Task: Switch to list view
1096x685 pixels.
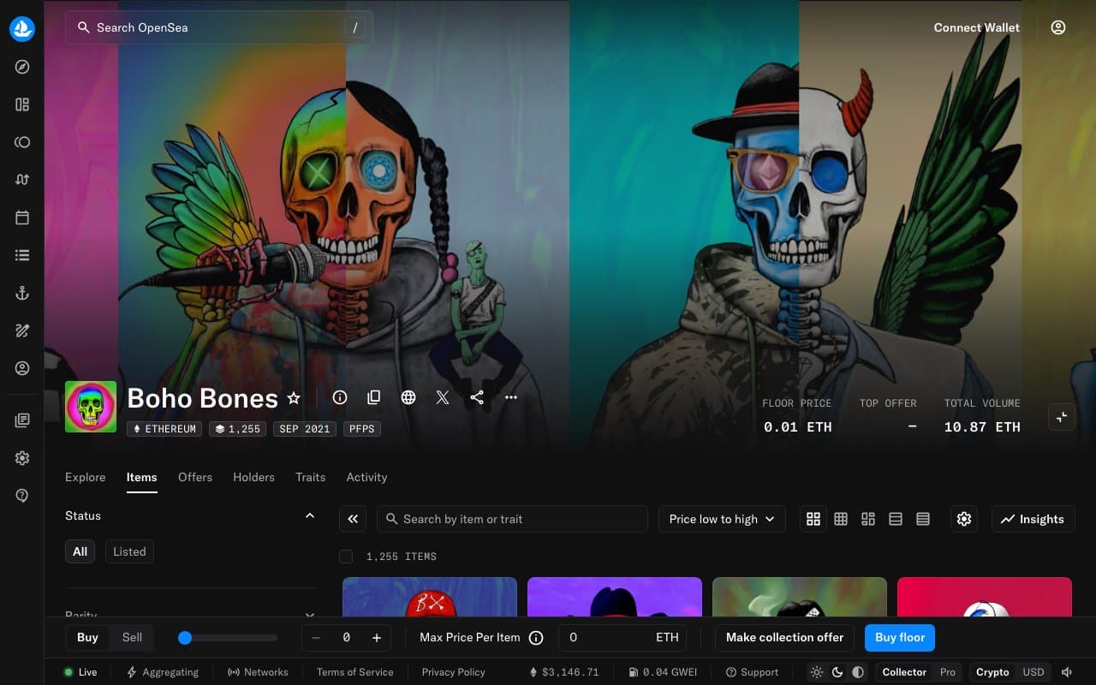Action: coord(896,519)
